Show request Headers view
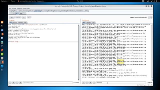The width and height of the screenshot is (160, 90). pyautogui.click(x=21, y=23)
